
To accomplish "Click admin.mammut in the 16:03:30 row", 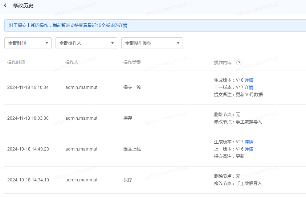I will coord(81,118).
